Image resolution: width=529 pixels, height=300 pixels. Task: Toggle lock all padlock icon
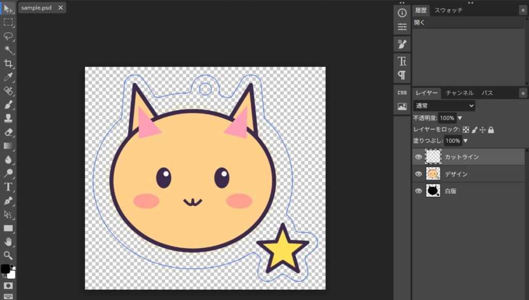(x=491, y=130)
